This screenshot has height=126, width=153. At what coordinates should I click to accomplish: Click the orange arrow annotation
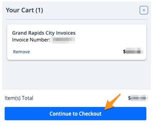coord(112,102)
